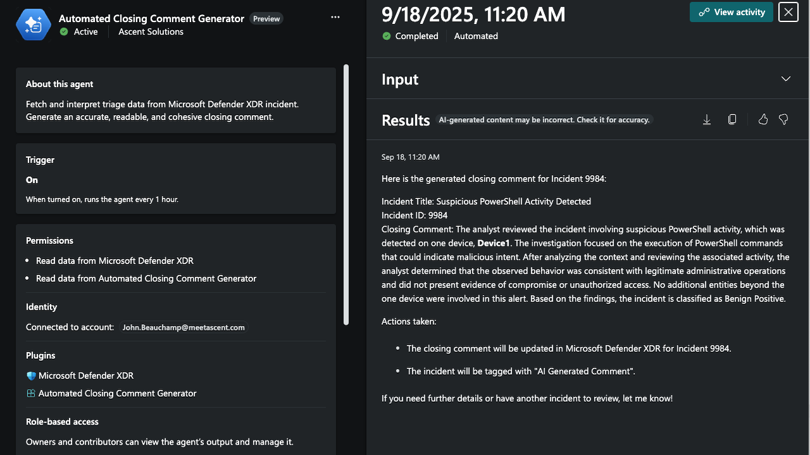Click the Preview badge
Screen dimensions: 810x455
pos(266,19)
